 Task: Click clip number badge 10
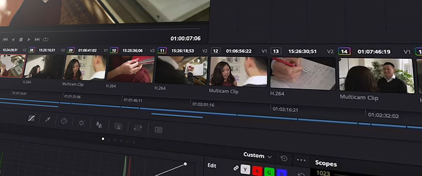pos(114,50)
